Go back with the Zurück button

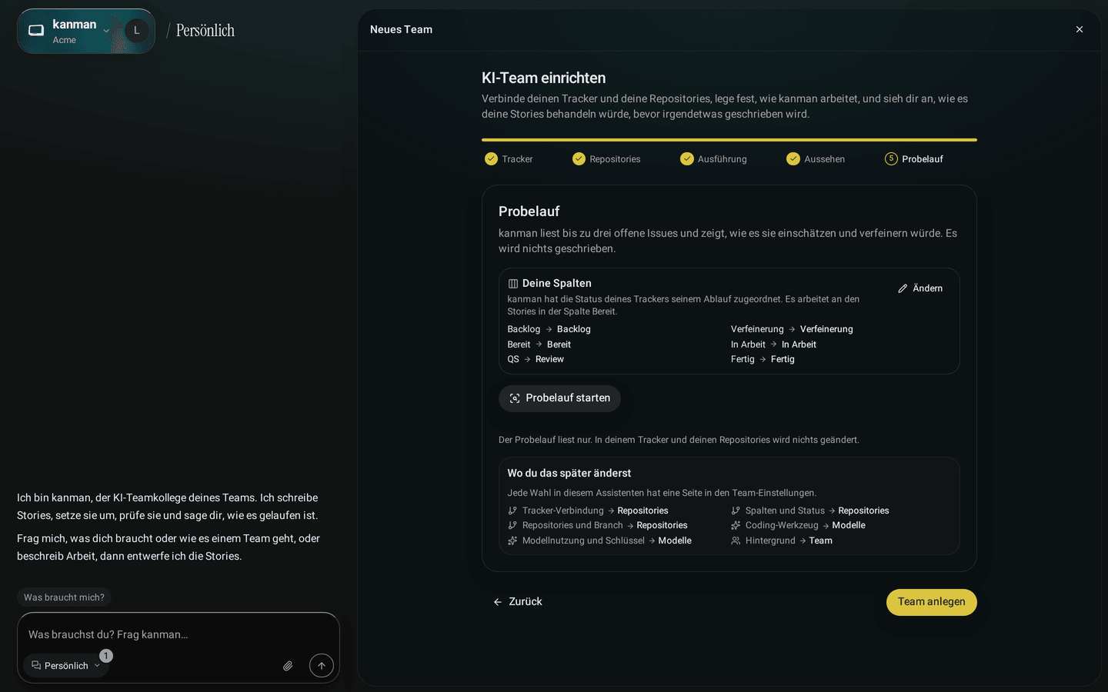(517, 602)
